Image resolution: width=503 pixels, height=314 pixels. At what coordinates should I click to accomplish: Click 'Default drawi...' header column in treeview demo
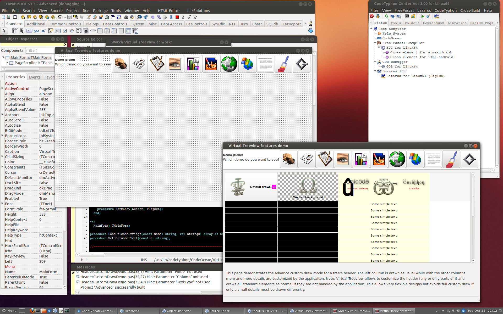[251, 187]
